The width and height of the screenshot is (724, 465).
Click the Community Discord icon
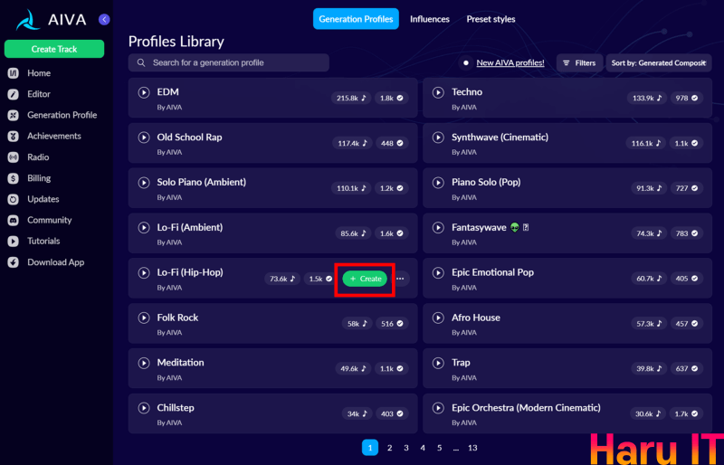[x=14, y=220]
